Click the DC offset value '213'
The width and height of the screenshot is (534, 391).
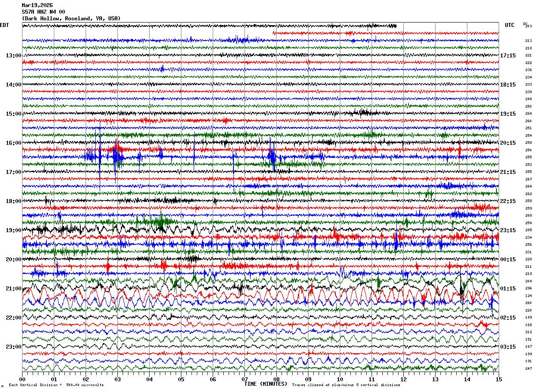(528, 41)
